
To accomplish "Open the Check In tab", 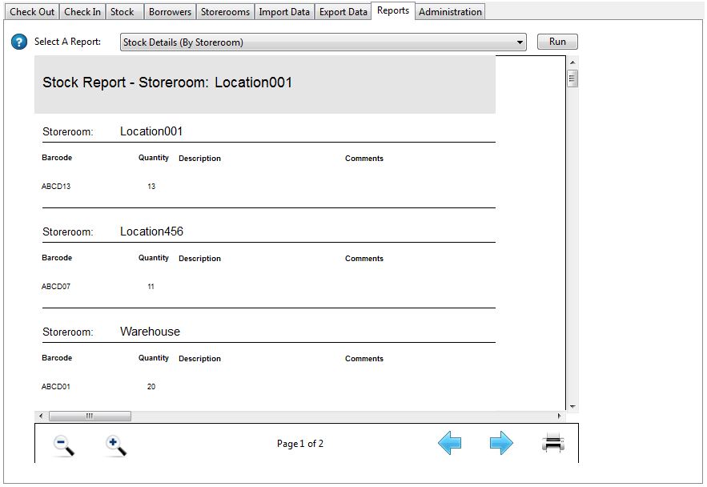I will [x=82, y=12].
